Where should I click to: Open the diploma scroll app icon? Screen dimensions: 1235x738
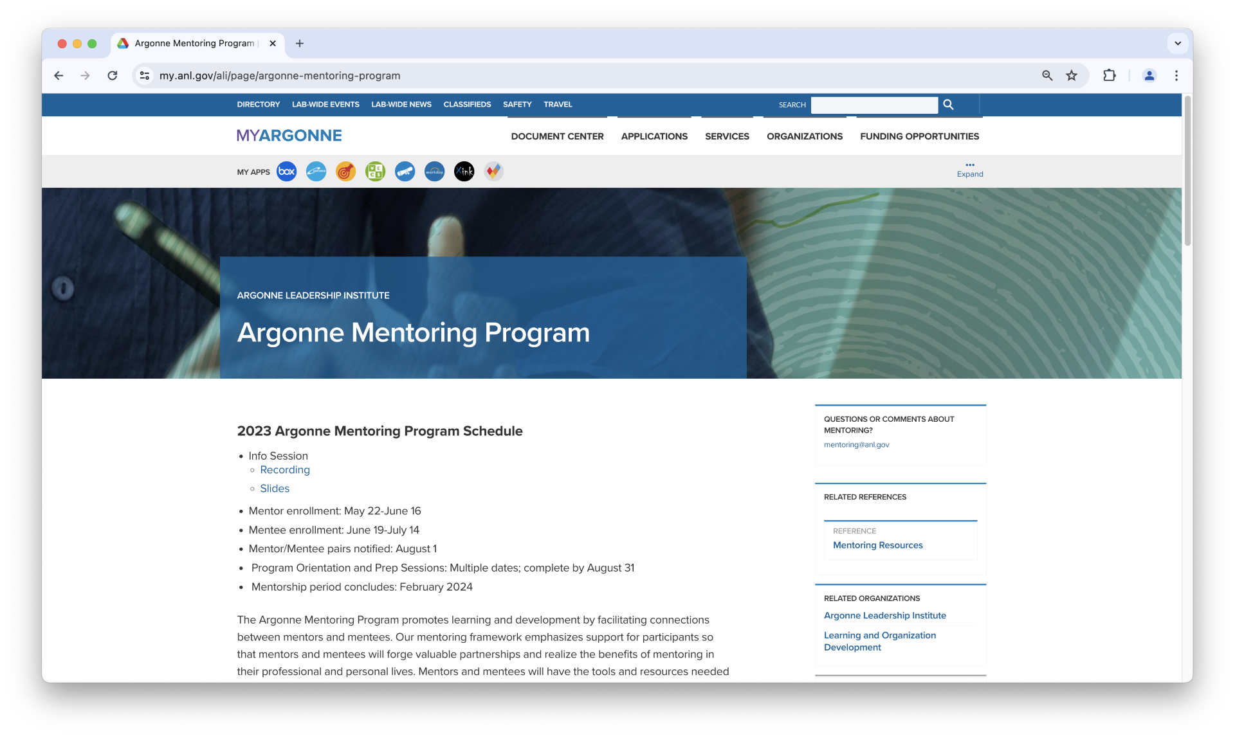coord(405,172)
